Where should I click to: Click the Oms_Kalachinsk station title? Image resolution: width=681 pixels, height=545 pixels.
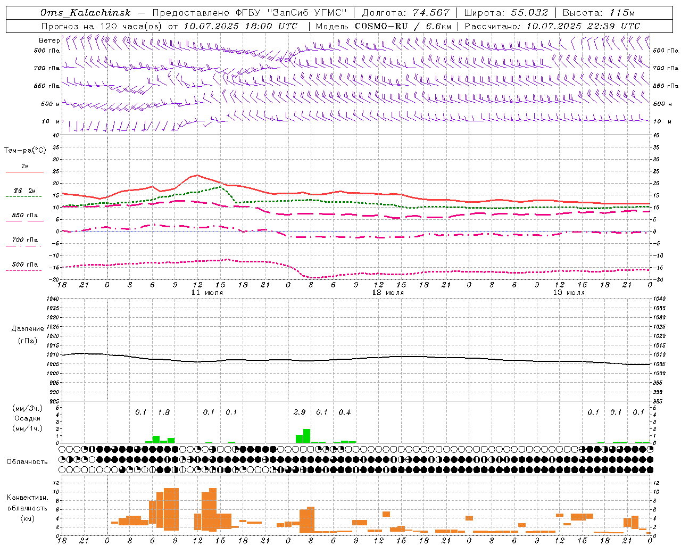[86, 13]
